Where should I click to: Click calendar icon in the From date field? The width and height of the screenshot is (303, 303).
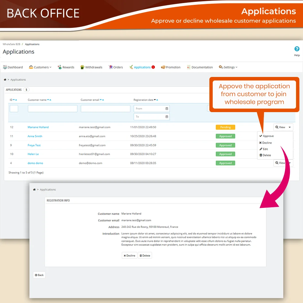[167, 108]
